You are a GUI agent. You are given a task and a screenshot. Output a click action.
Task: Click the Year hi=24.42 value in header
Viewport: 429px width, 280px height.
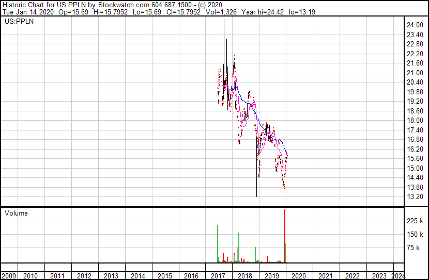tap(263, 12)
